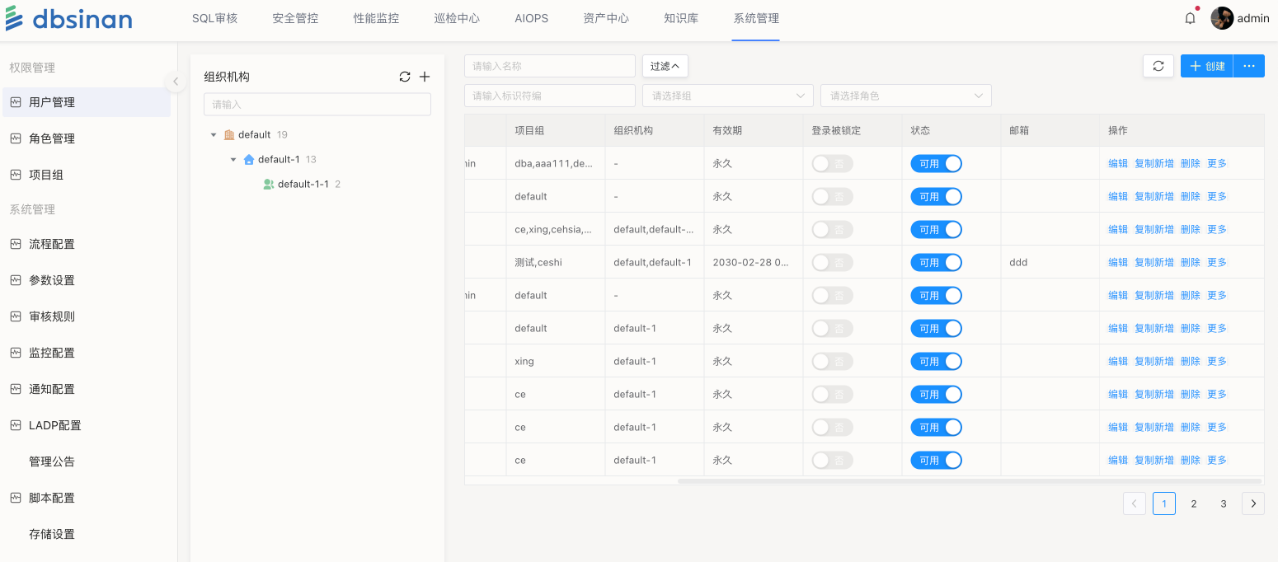Open the ellipsis menu beside 创建
Viewport: 1278px width, 562px height.
pyautogui.click(x=1248, y=66)
